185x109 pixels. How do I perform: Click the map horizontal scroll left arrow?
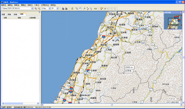tap(42, 105)
